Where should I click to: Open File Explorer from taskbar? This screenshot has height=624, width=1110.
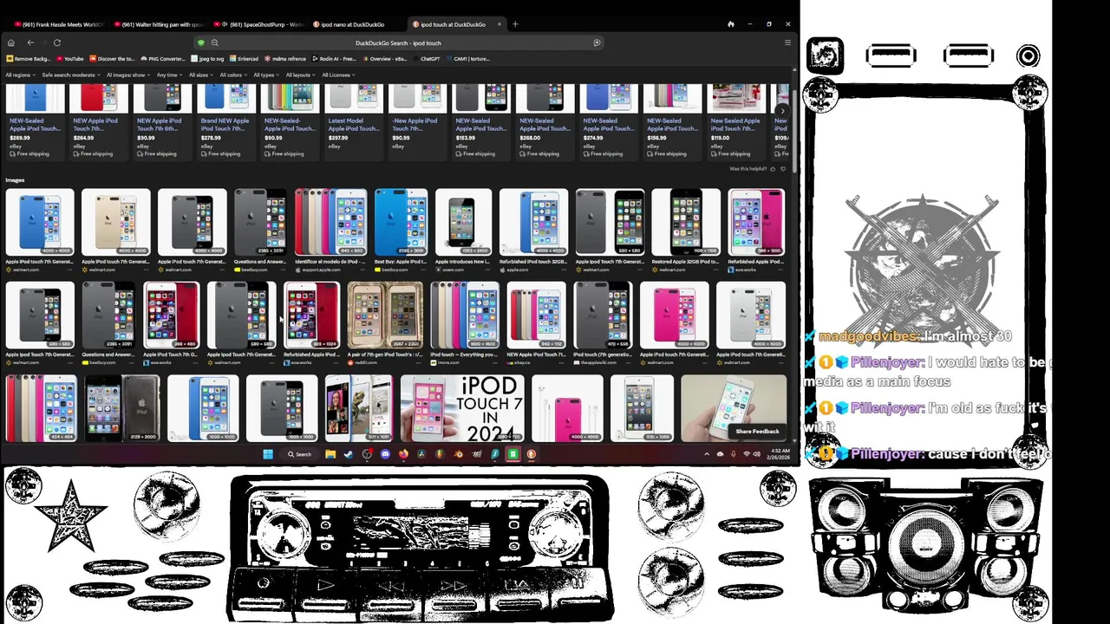click(330, 454)
